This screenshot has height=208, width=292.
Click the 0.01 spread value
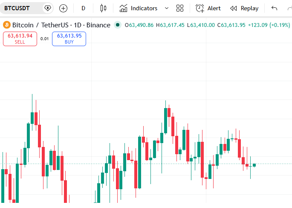pyautogui.click(x=44, y=39)
